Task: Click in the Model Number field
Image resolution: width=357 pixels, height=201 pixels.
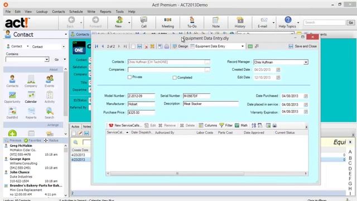Action: 141,96
